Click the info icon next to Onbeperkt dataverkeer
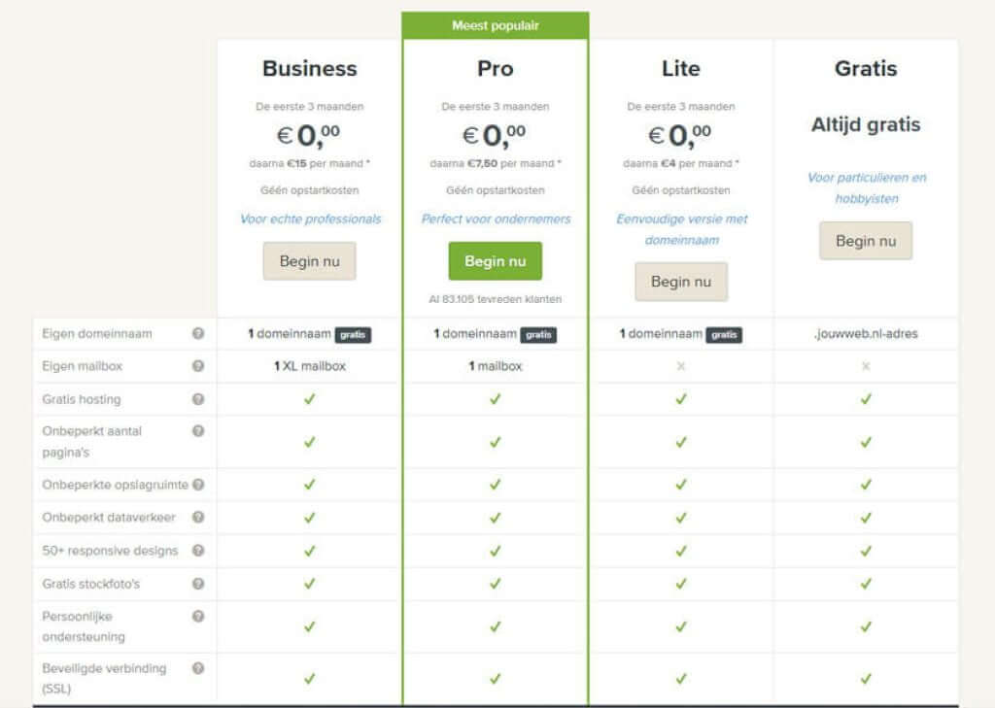This screenshot has height=708, width=995. (x=198, y=518)
